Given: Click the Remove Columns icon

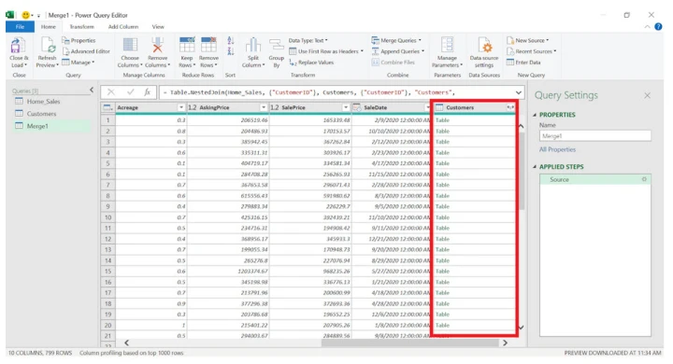Looking at the screenshot, I should click(x=158, y=45).
